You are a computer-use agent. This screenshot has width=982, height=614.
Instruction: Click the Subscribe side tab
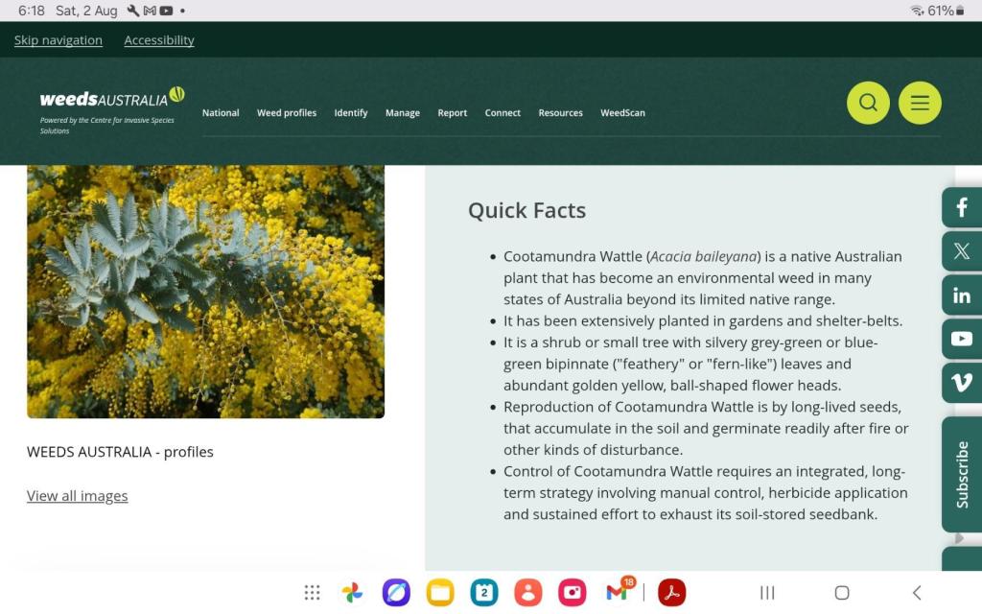tap(962, 474)
